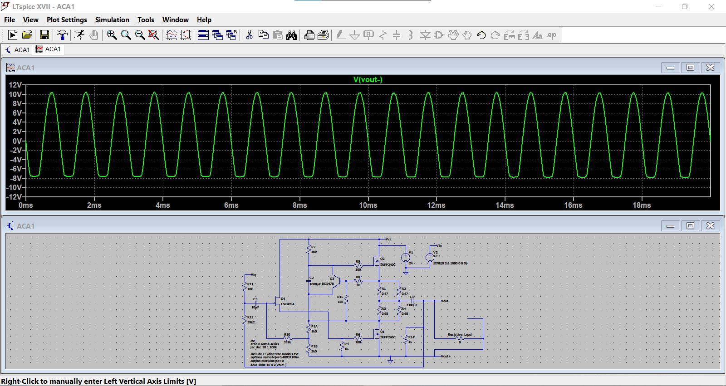
Task: Click the Q2 IRFP240C MOSFET symbol
Action: (x=376, y=261)
